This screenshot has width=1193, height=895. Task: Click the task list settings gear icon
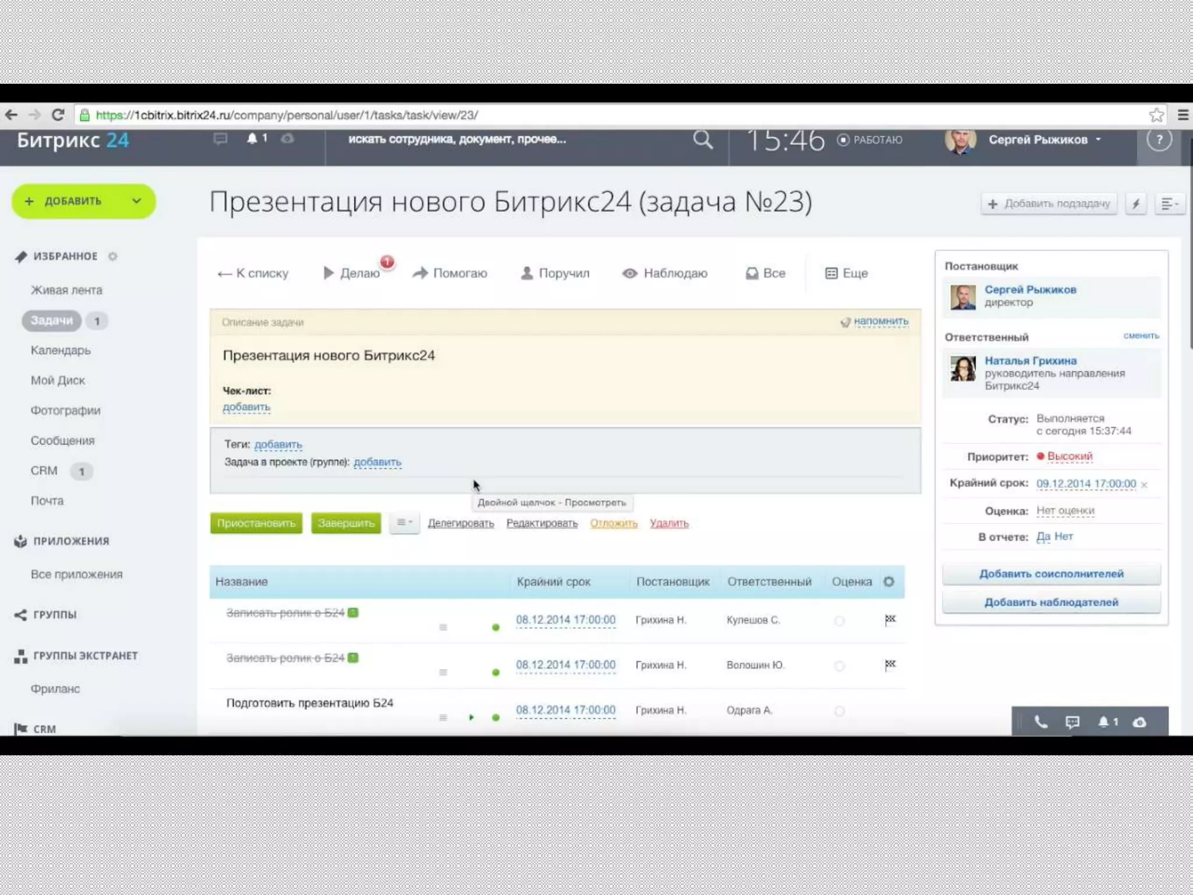point(888,582)
